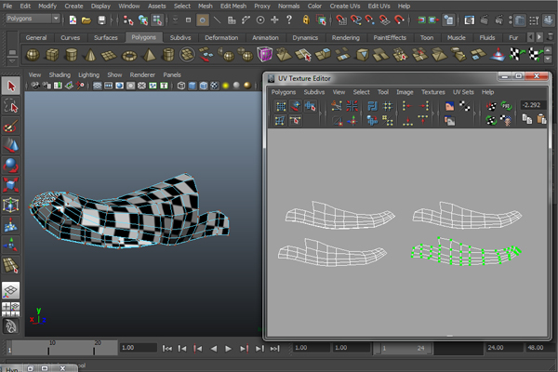Switch to the Deformation shelf tab

(x=221, y=38)
